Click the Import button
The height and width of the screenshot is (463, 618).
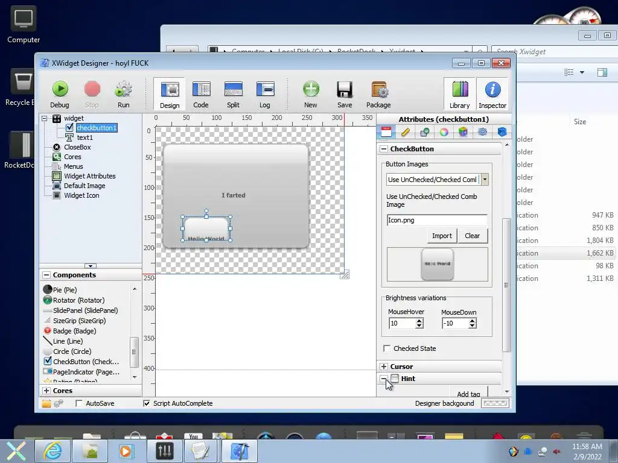pyautogui.click(x=442, y=236)
